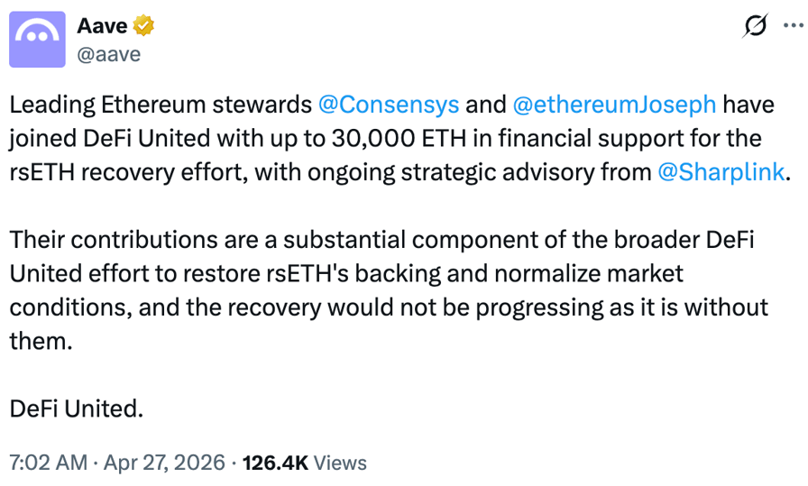This screenshot has height=486, width=808.
Task: Open the @Sharplink mention
Action: (x=721, y=172)
